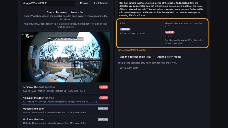Click the Doorbell camera event description
Screen dimensions: 228x128
coord(161,9)
